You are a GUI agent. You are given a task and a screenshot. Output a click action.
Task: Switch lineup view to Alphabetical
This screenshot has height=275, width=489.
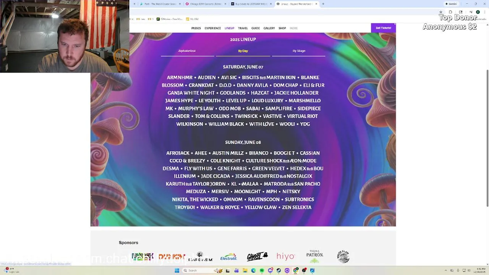point(187,51)
